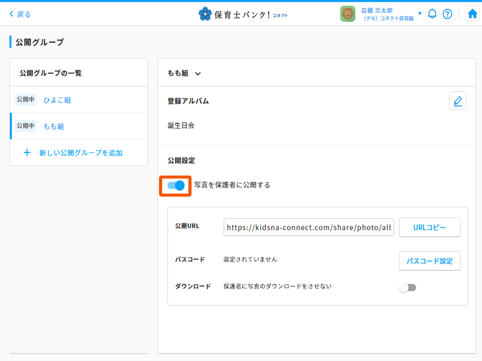Viewport: 482px width, 361px height.
Task: Click the notification bell icon
Action: click(x=432, y=14)
